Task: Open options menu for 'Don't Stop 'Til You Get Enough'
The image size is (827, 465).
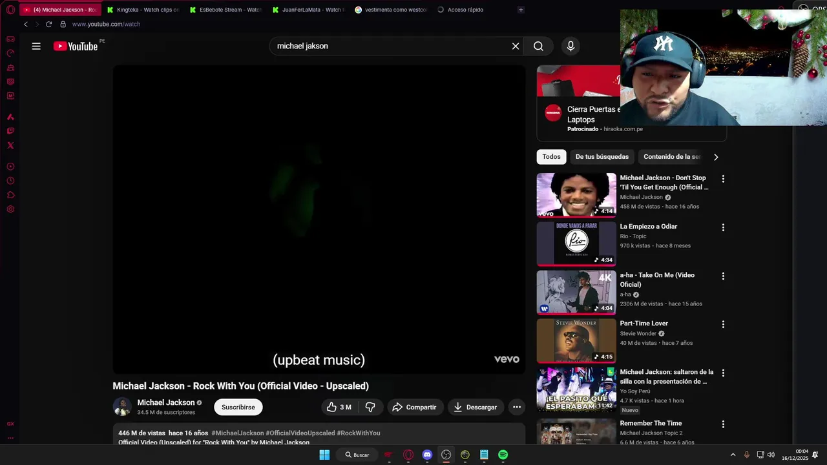Action: (x=723, y=179)
